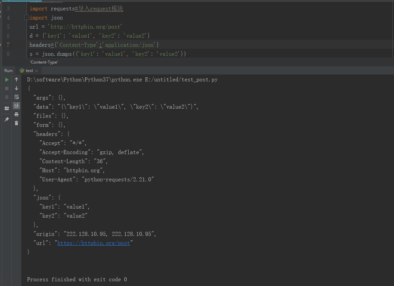Click the python.exe command line in console
The width and height of the screenshot is (394, 286).
point(122,79)
